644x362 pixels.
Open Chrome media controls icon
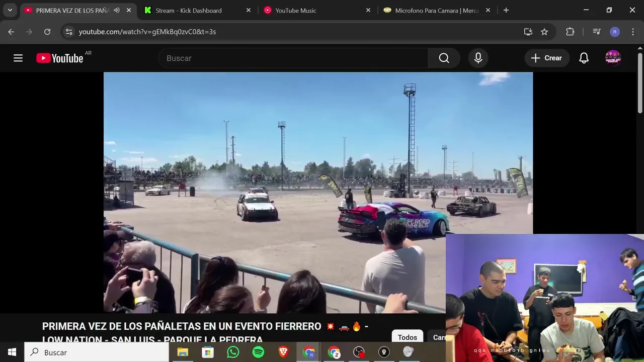(597, 32)
